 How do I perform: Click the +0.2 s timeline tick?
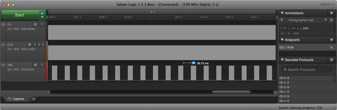point(204,17)
